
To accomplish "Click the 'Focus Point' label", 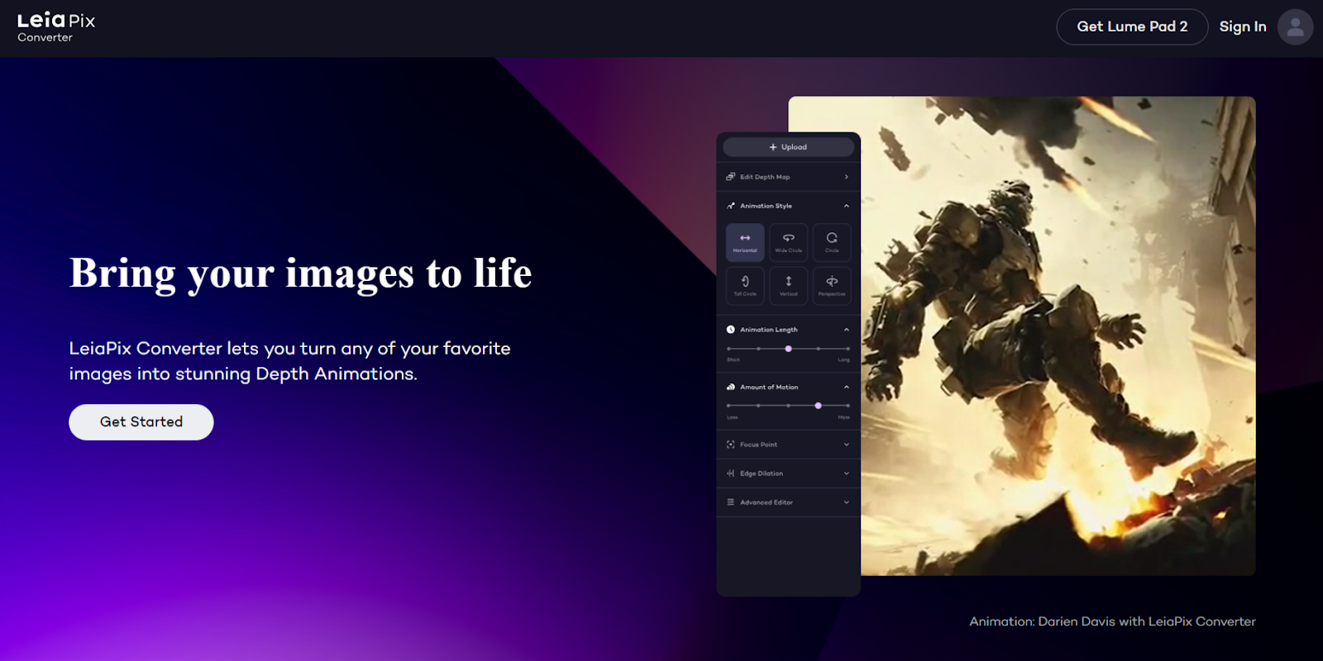I will [758, 445].
